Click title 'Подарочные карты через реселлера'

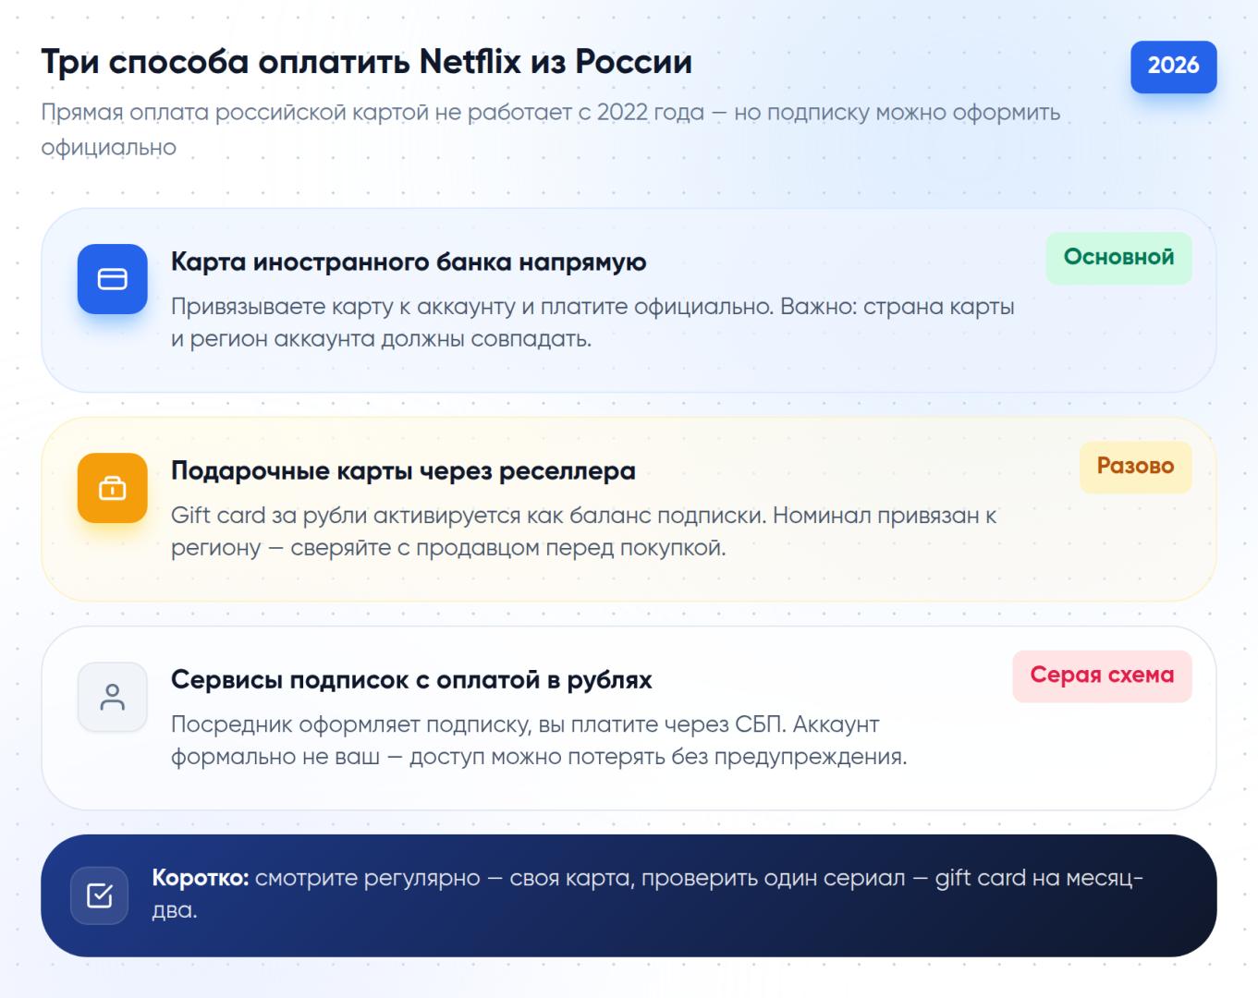403,470
